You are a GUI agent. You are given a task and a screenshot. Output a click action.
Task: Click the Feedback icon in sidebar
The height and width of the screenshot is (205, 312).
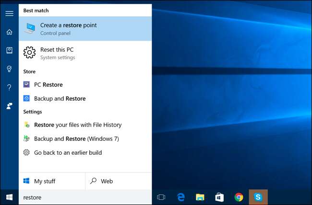(9, 106)
